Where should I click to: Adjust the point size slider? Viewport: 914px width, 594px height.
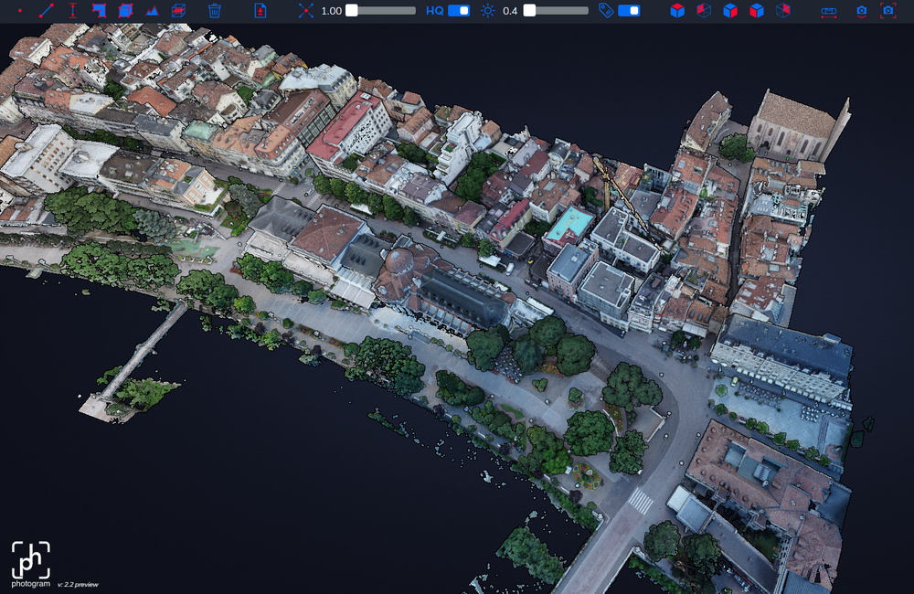[x=380, y=10]
